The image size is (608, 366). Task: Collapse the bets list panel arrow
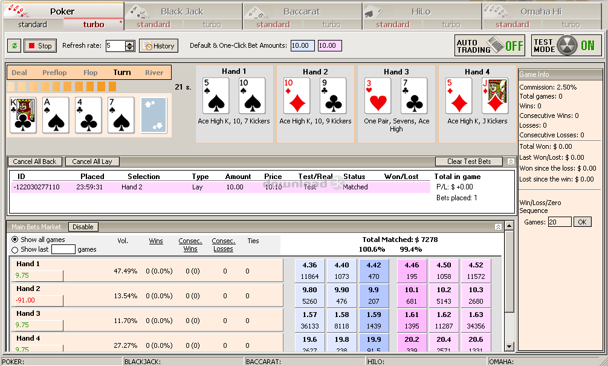click(x=511, y=162)
